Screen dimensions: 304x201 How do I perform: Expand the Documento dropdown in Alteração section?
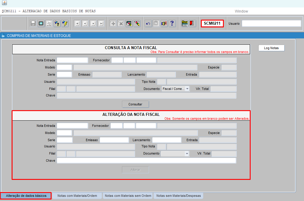(x=187, y=154)
